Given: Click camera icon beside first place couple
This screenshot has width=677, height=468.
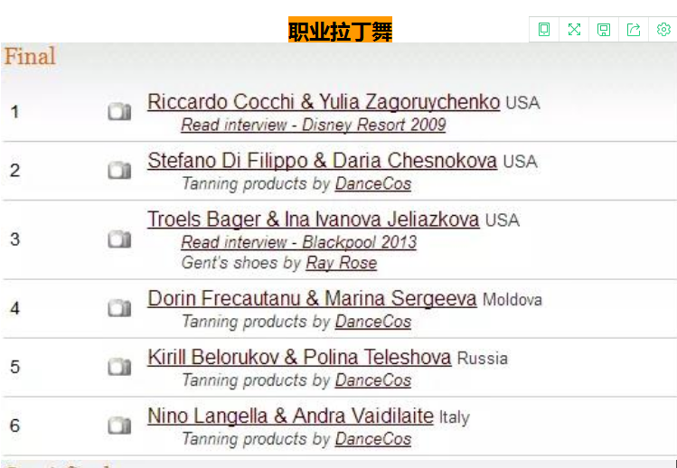Looking at the screenshot, I should (x=119, y=112).
